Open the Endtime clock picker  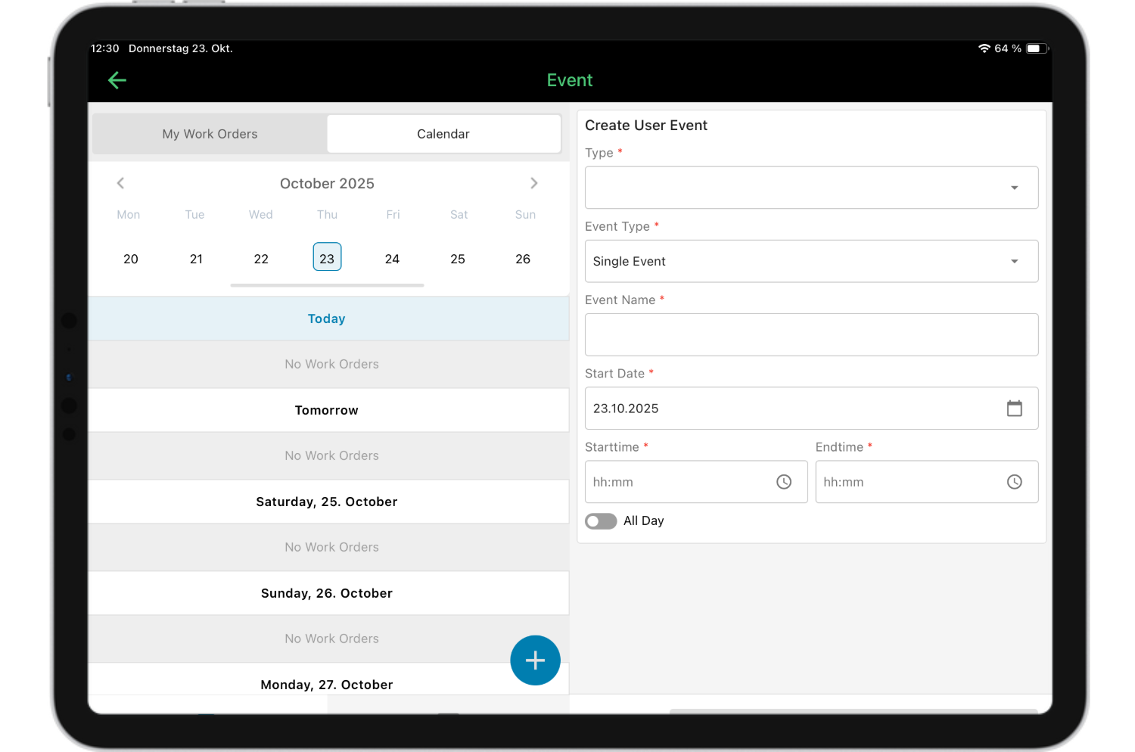click(1014, 482)
